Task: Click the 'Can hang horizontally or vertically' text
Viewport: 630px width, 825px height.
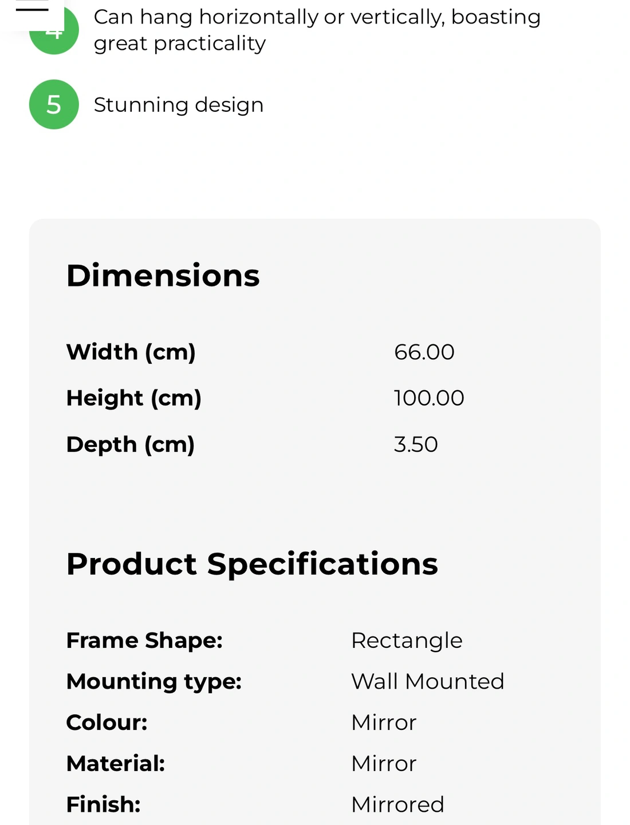Action: [317, 30]
